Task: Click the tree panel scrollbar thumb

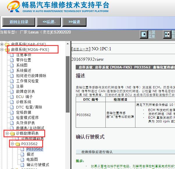Action: [x=68, y=84]
